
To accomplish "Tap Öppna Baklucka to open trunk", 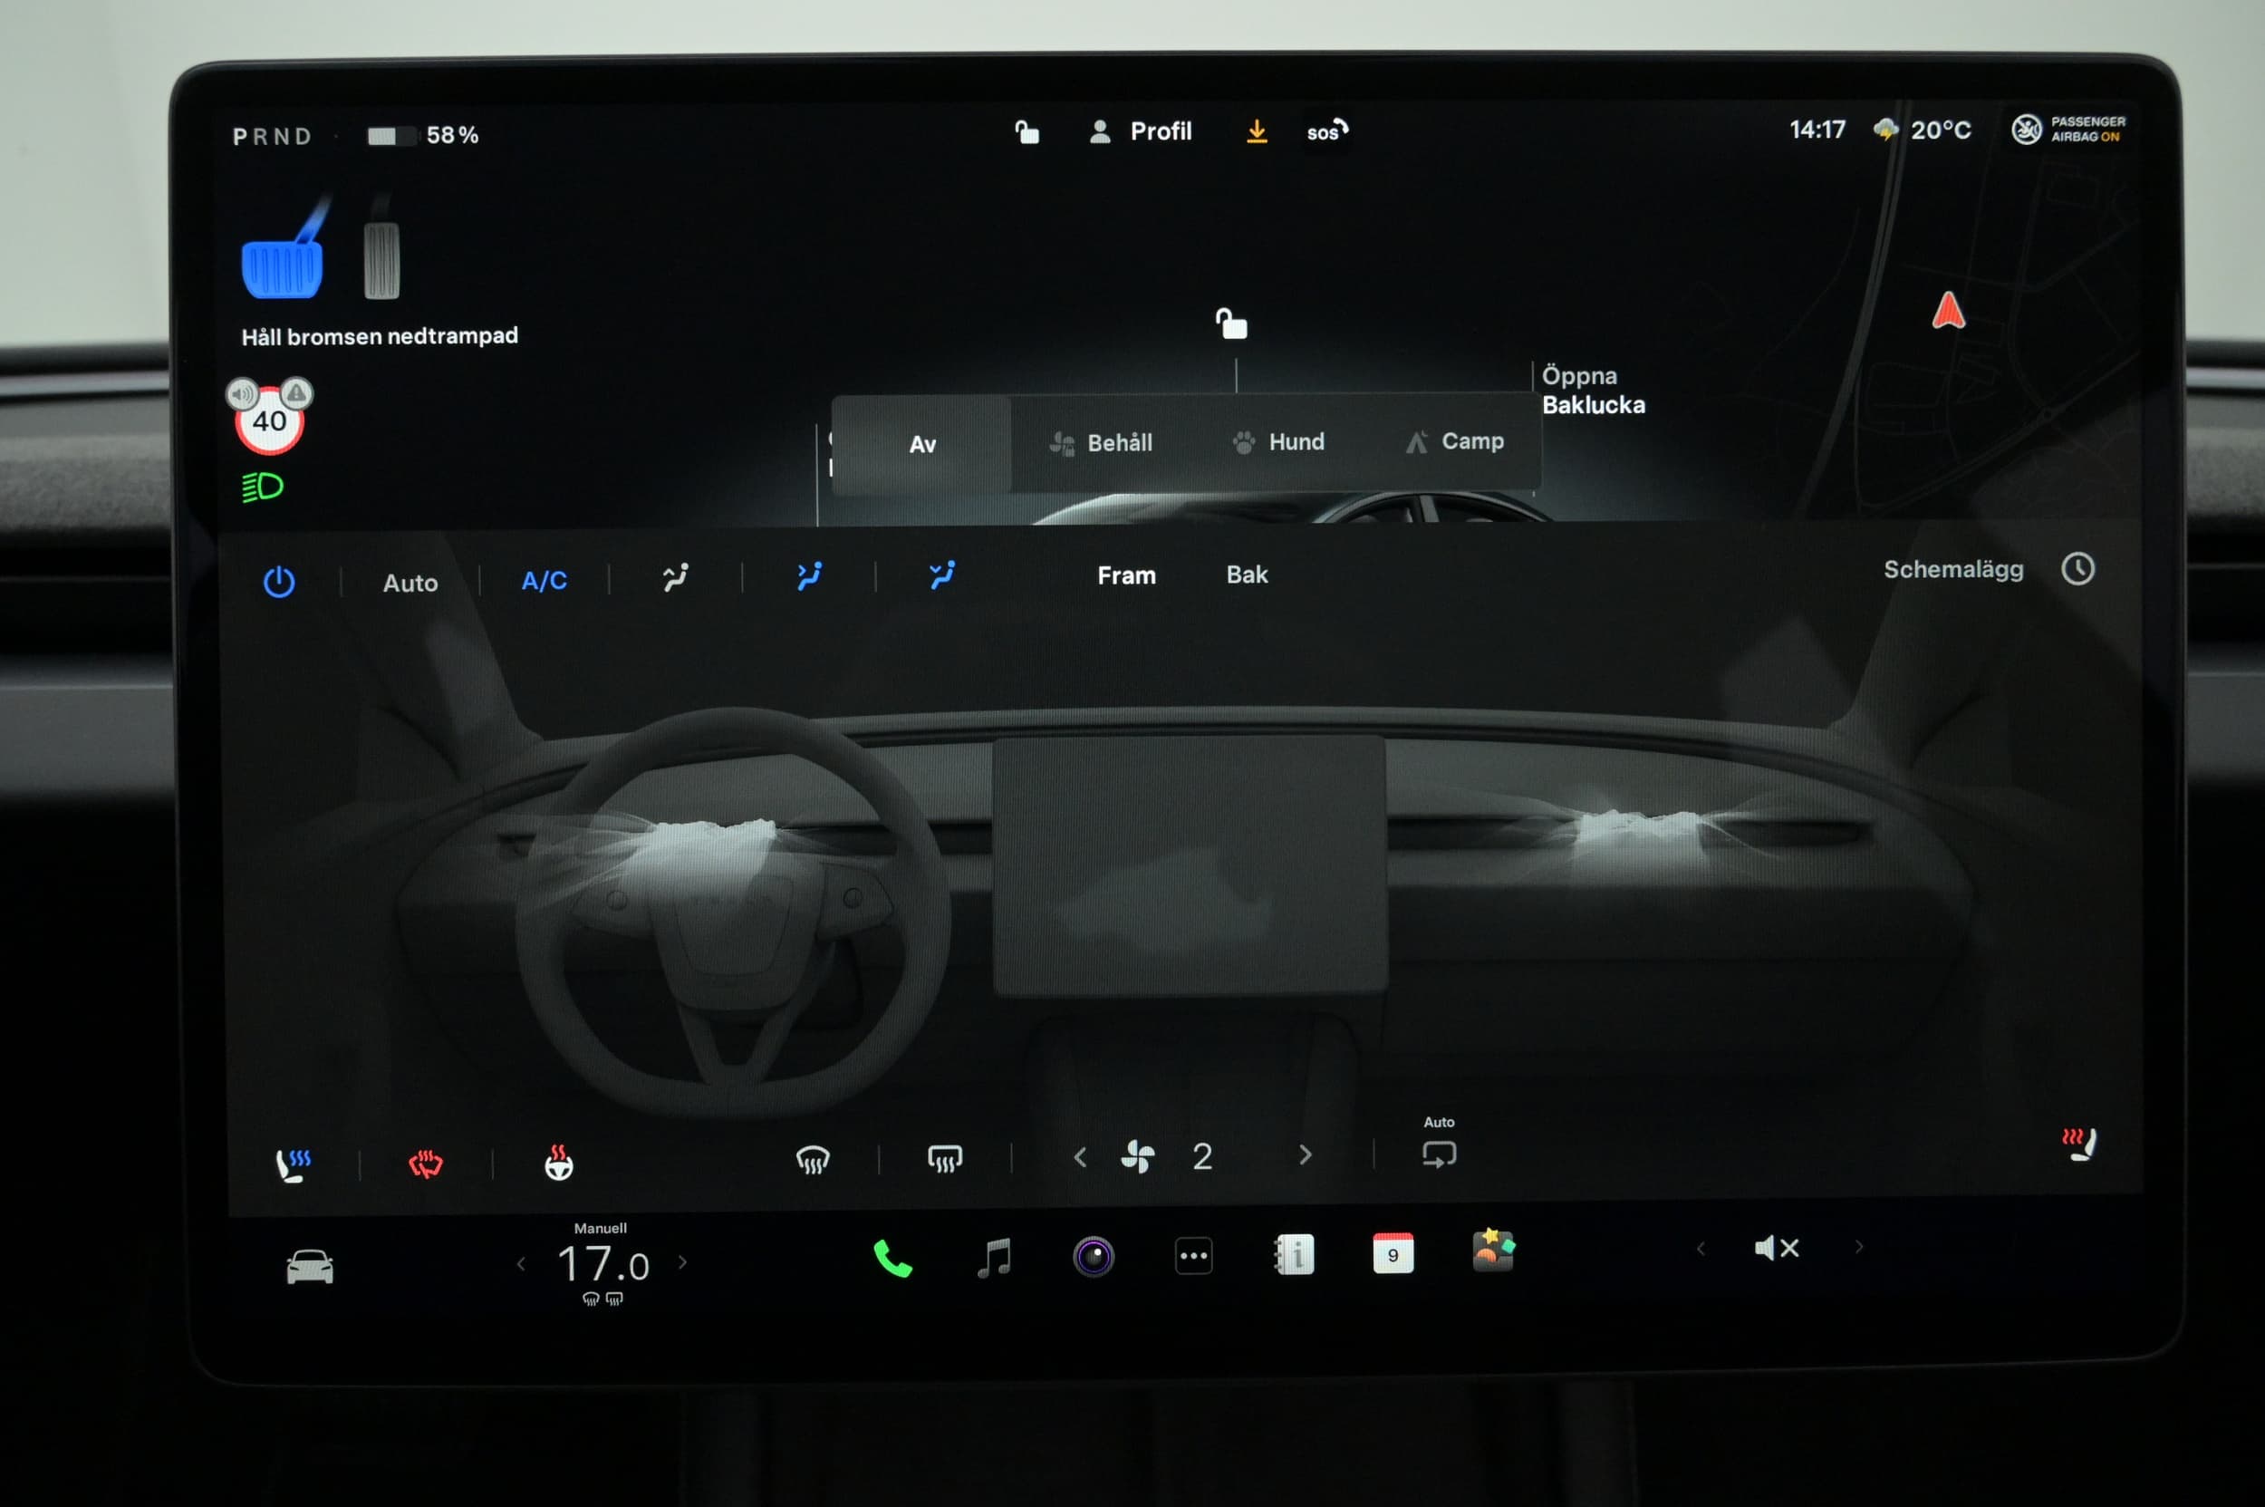I will coord(1593,391).
